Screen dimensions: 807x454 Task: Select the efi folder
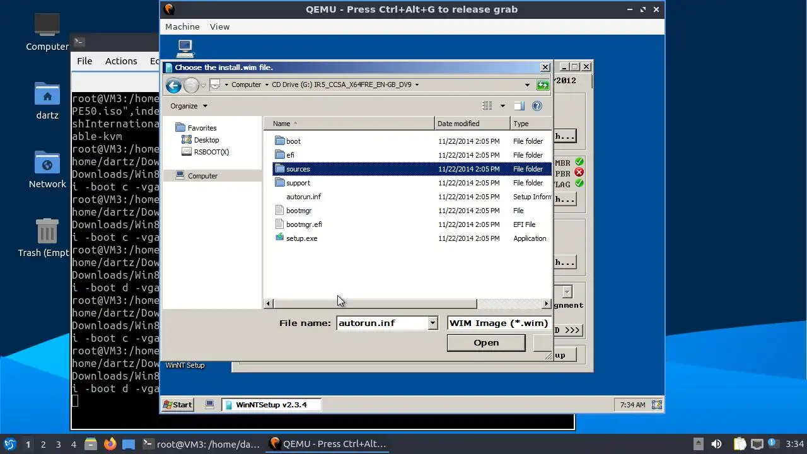pos(290,155)
